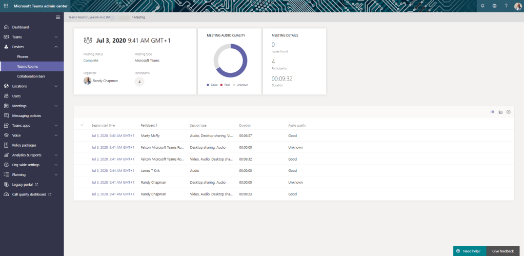Viewport: 524px width, 256px height.
Task: Toggle the select-all checkmark in table header
Action: [x=82, y=125]
